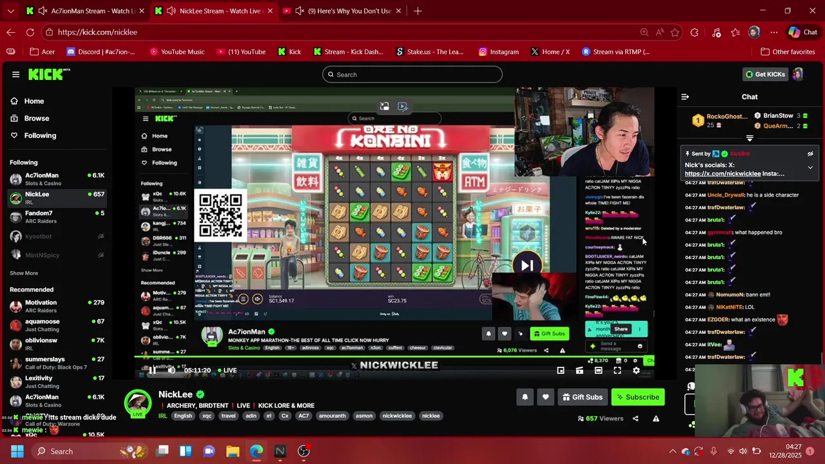
Task: Click Gift Subs for NickLee
Action: click(x=582, y=397)
